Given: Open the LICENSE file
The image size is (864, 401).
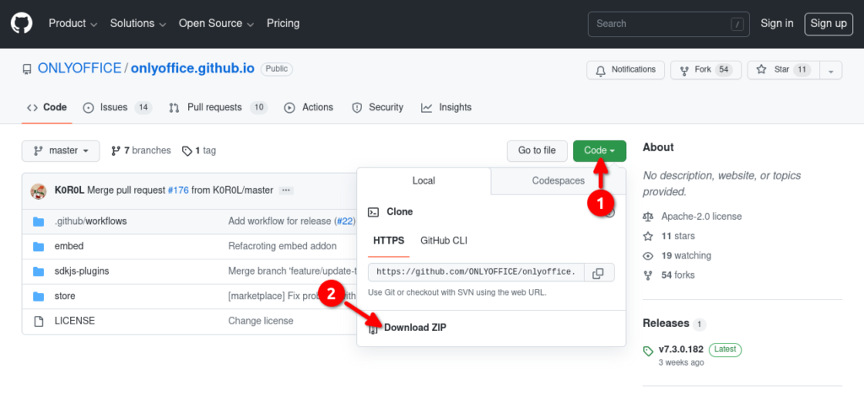Looking at the screenshot, I should pos(74,321).
